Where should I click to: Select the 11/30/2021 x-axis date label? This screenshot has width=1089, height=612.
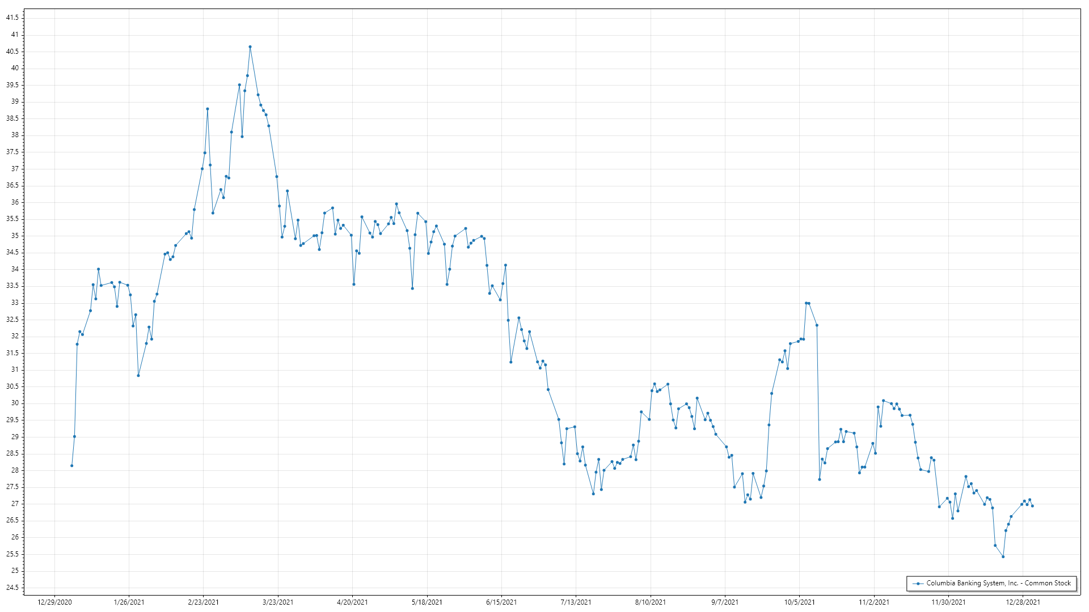coord(948,602)
